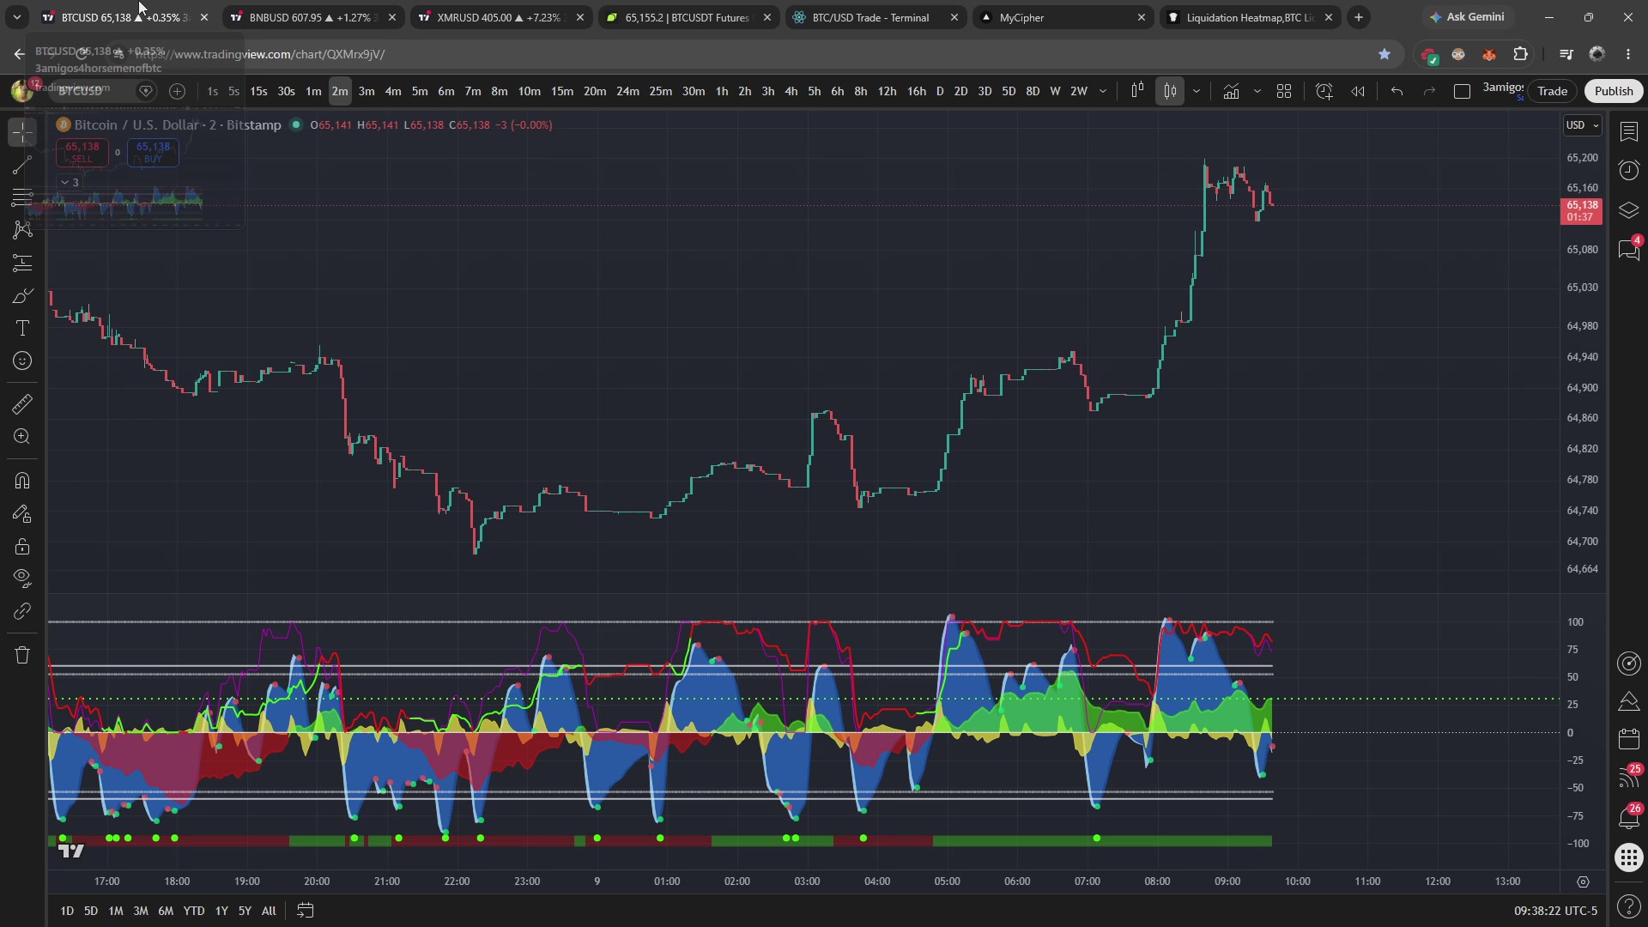Start bar replay mode
1648x927 pixels.
pos(1358,91)
